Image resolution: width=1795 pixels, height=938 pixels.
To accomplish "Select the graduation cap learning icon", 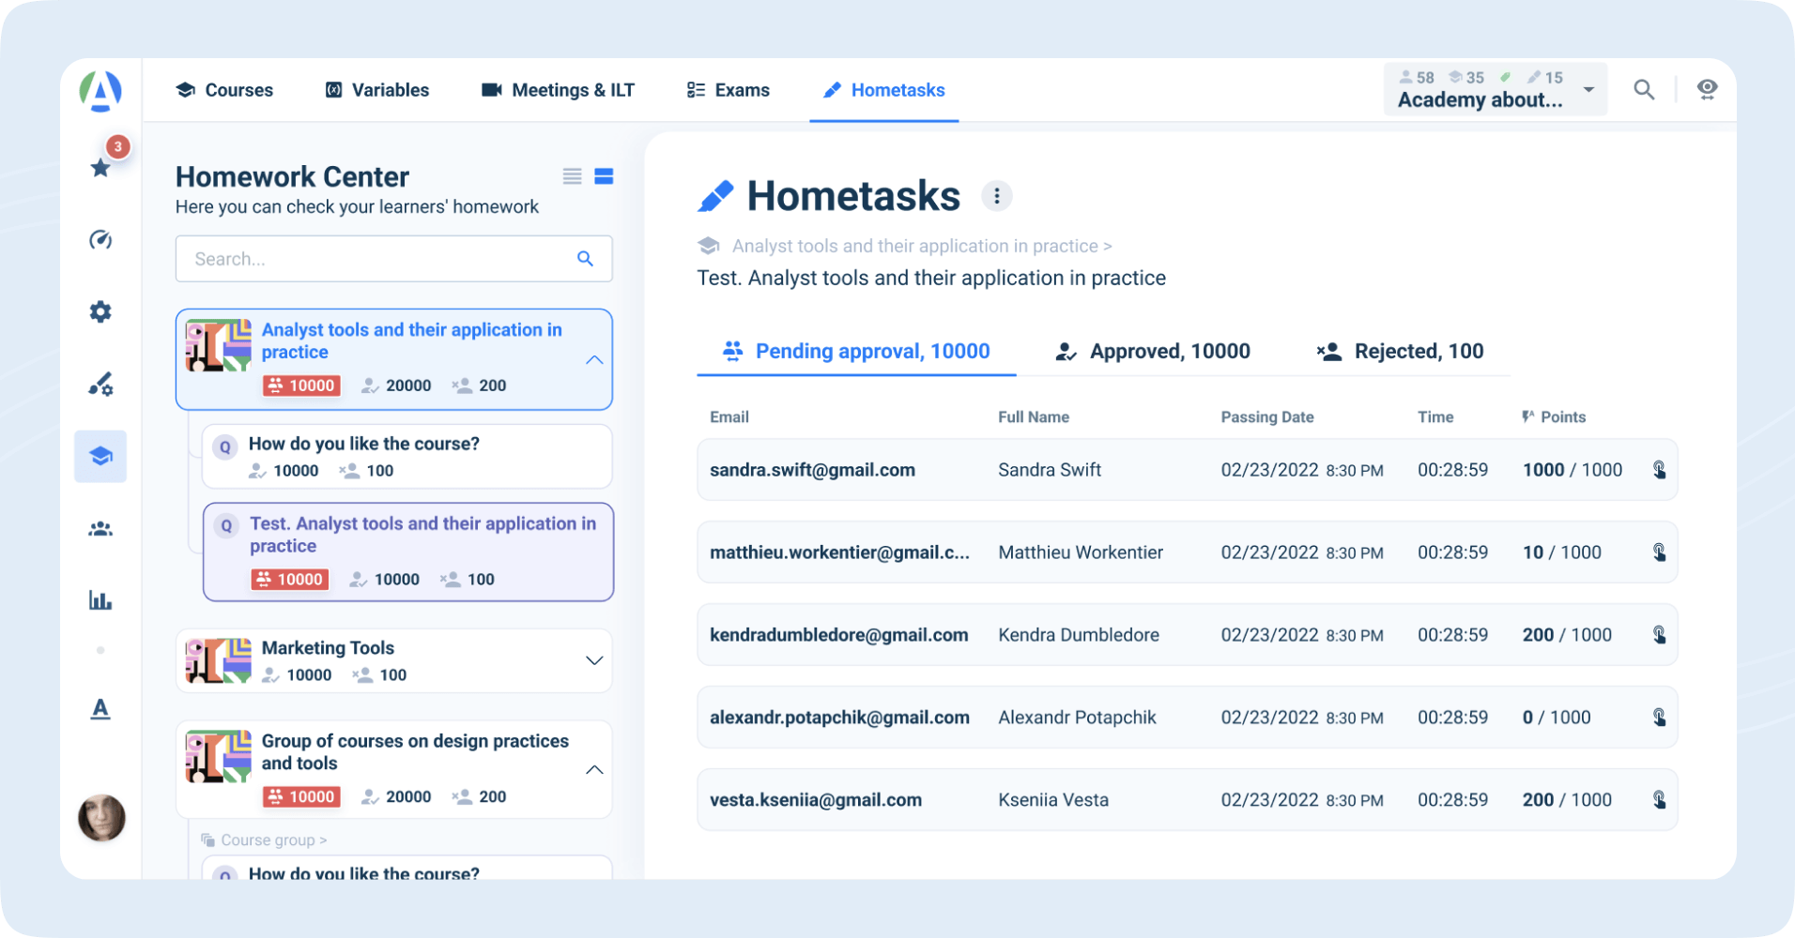I will pyautogui.click(x=100, y=457).
